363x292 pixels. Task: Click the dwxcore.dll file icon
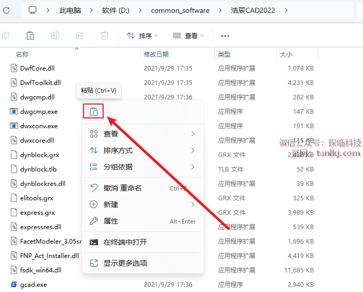(14, 141)
